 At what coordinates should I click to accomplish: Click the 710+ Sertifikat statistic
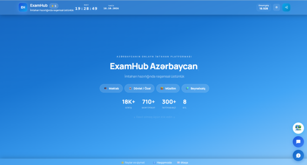[148, 104]
